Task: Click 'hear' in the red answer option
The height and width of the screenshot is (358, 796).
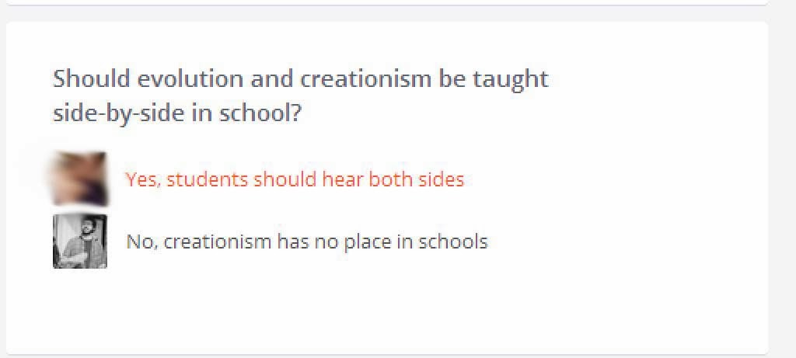Action: click(343, 179)
